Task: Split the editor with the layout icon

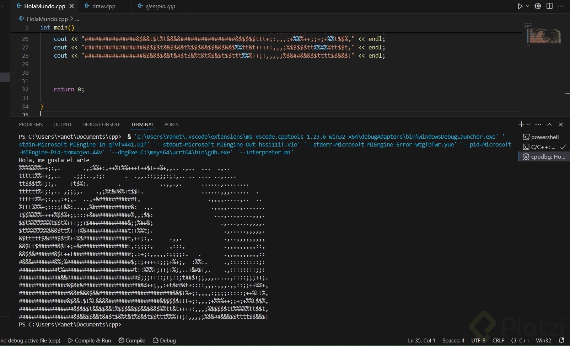Action: point(549,6)
